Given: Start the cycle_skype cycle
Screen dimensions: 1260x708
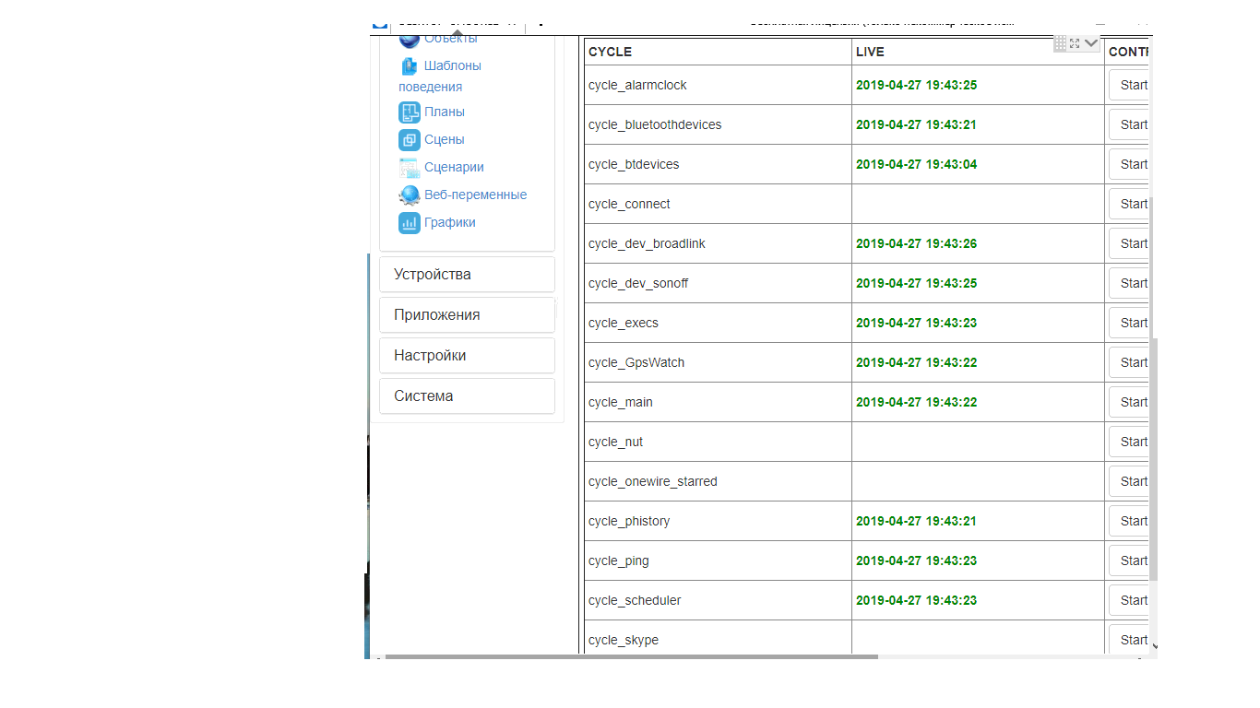Looking at the screenshot, I should click(1129, 639).
